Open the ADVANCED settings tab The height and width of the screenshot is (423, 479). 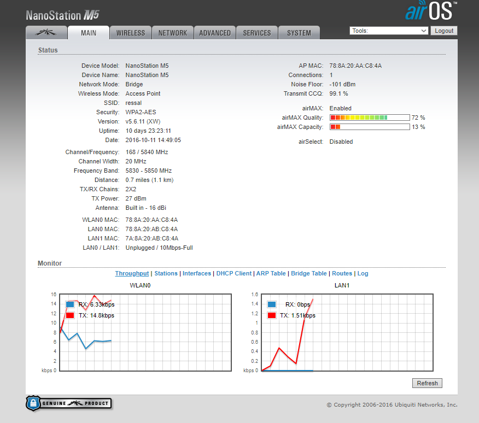(215, 33)
